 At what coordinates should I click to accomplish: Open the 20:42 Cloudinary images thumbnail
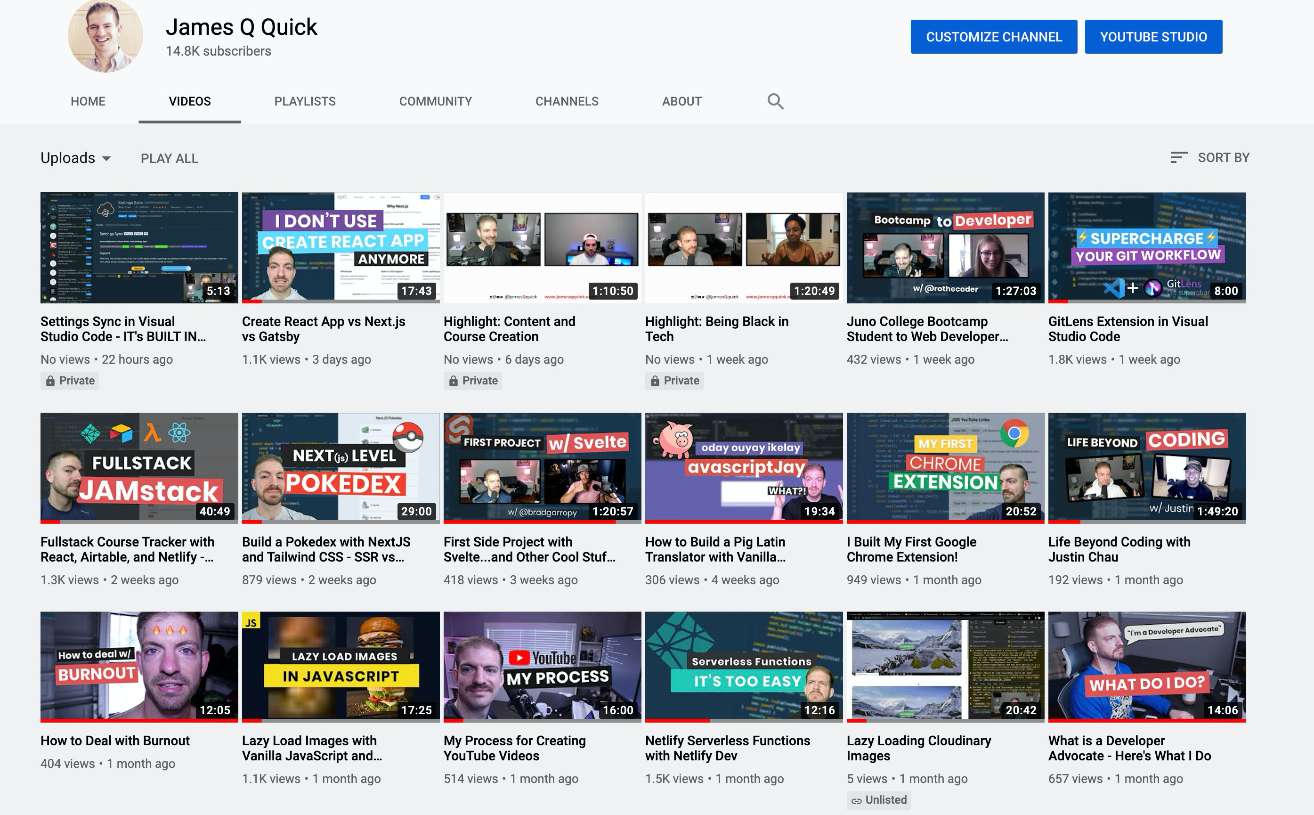click(945, 667)
